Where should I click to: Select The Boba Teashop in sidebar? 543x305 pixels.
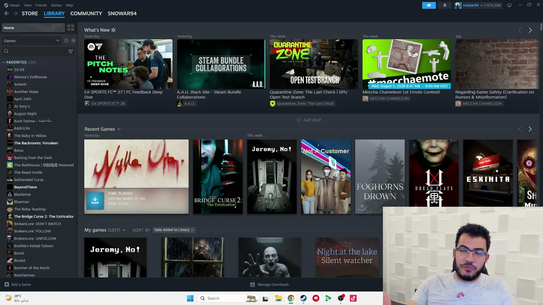point(30,209)
